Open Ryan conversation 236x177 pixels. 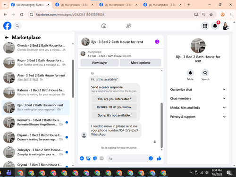tap(35, 63)
